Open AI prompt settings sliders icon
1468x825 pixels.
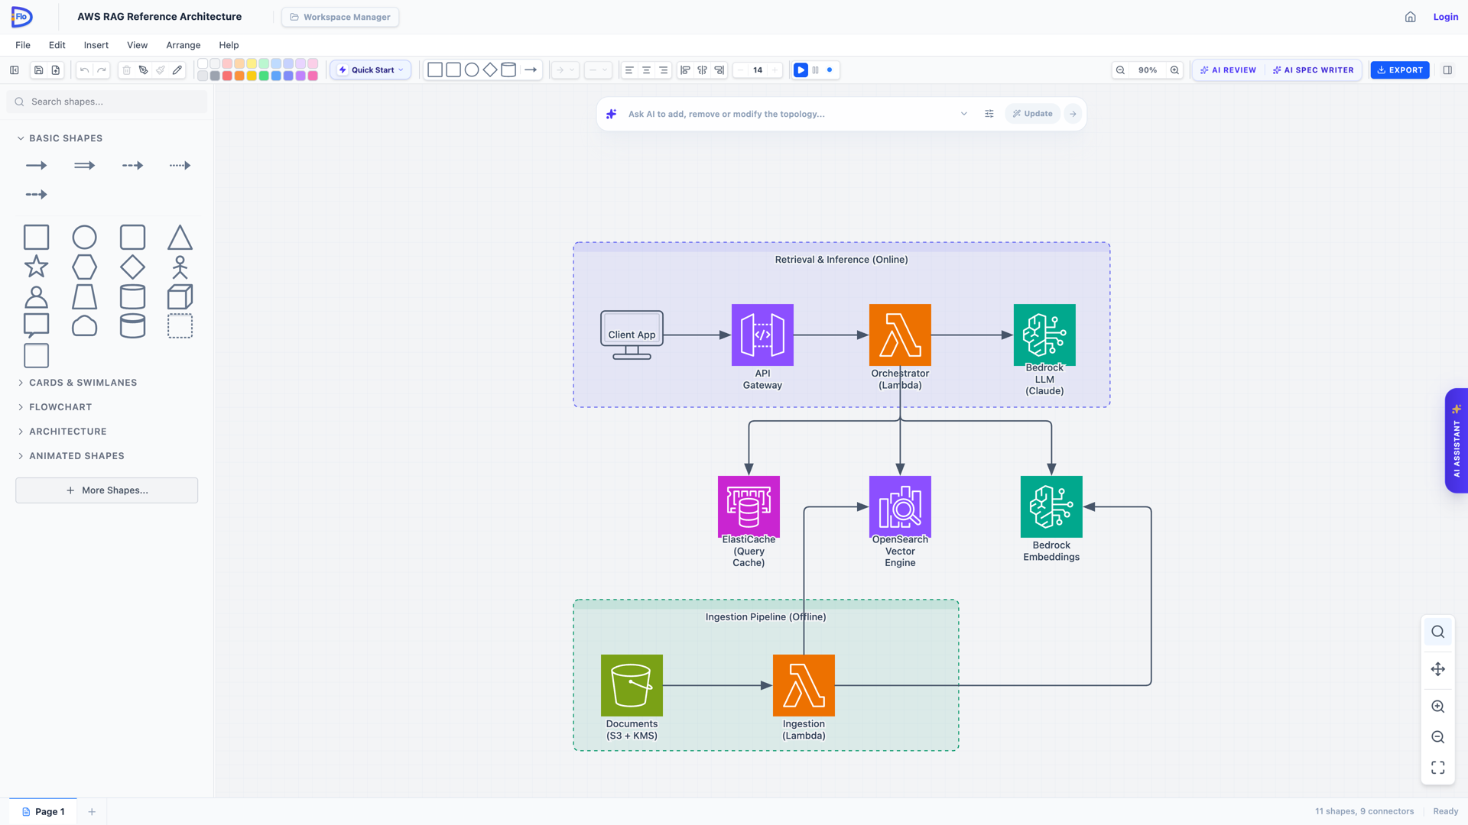pyautogui.click(x=989, y=114)
